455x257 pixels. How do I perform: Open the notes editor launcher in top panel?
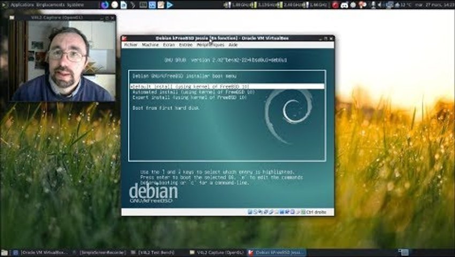coord(161,5)
